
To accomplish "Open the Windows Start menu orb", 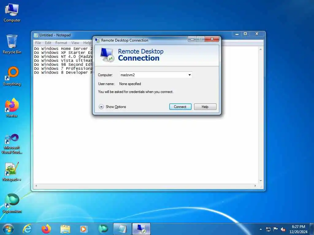I will [8, 229].
